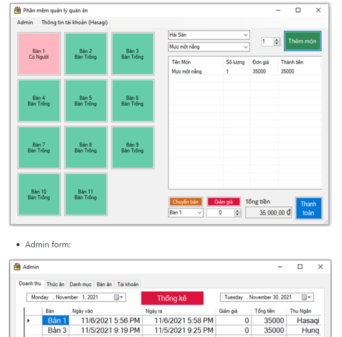This screenshot has width=342, height=337.
Task: Select empty table Bàn 5
Action: (86, 101)
